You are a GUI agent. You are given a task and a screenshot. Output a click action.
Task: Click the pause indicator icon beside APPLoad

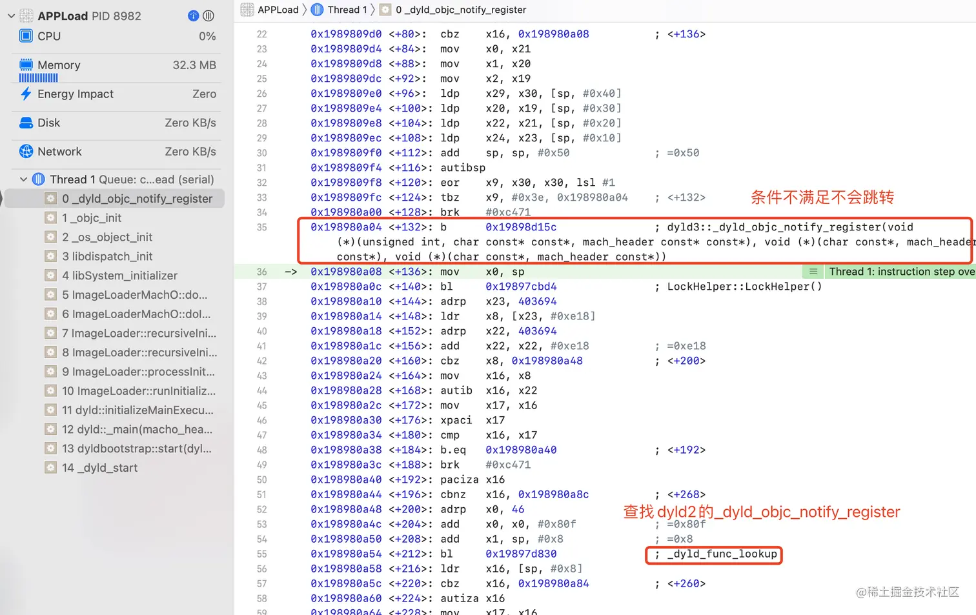tap(208, 15)
